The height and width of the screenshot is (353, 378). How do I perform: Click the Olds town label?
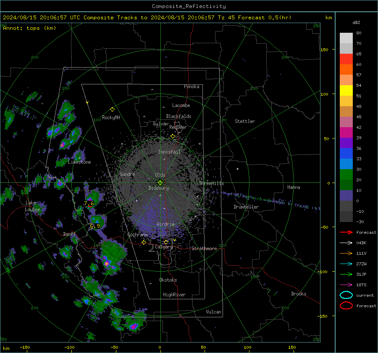[x=160, y=175]
